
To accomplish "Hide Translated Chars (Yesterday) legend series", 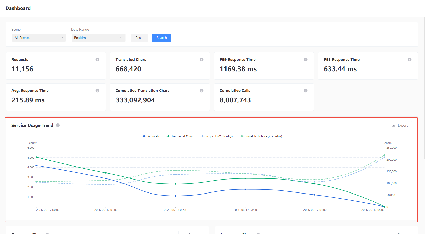I will click(261, 136).
